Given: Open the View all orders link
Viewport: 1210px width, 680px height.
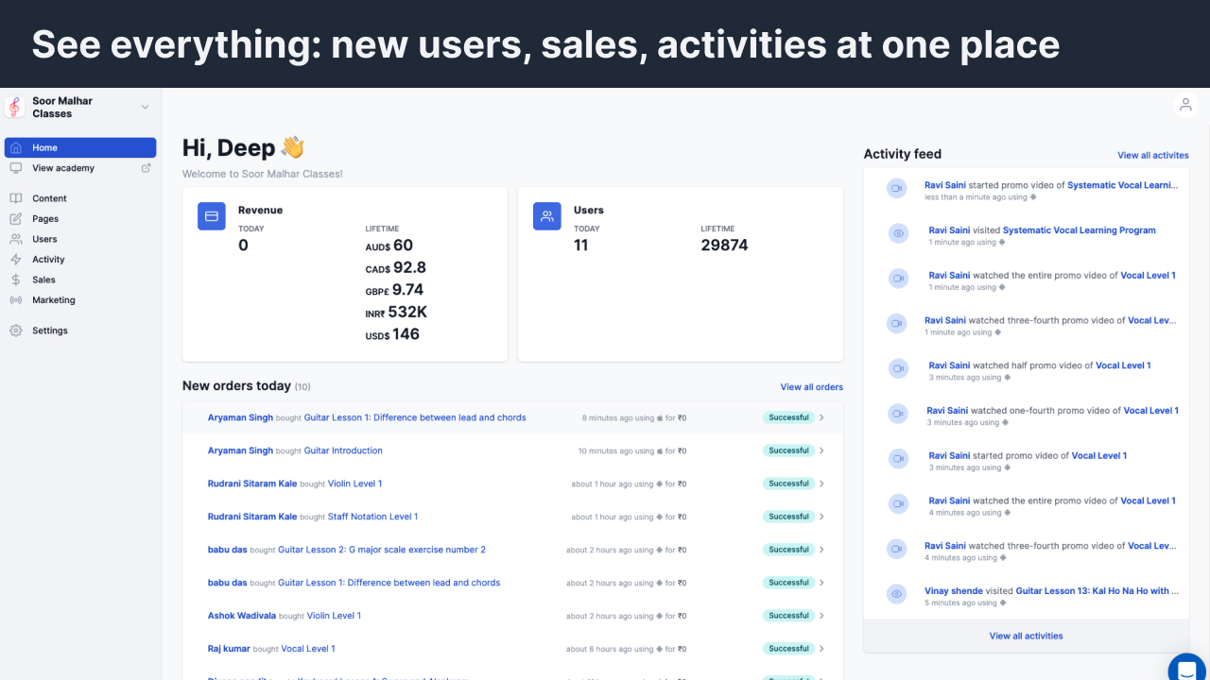Looking at the screenshot, I should click(x=812, y=387).
